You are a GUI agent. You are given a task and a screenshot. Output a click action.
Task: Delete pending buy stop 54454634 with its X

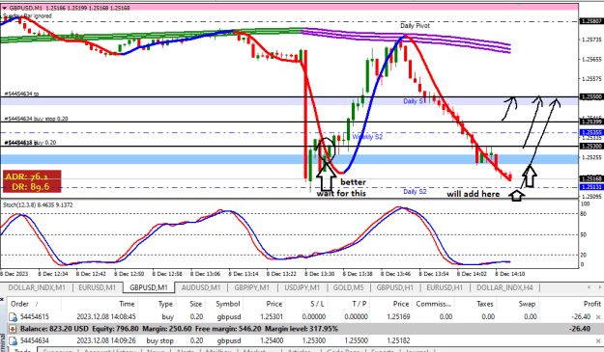[598, 340]
